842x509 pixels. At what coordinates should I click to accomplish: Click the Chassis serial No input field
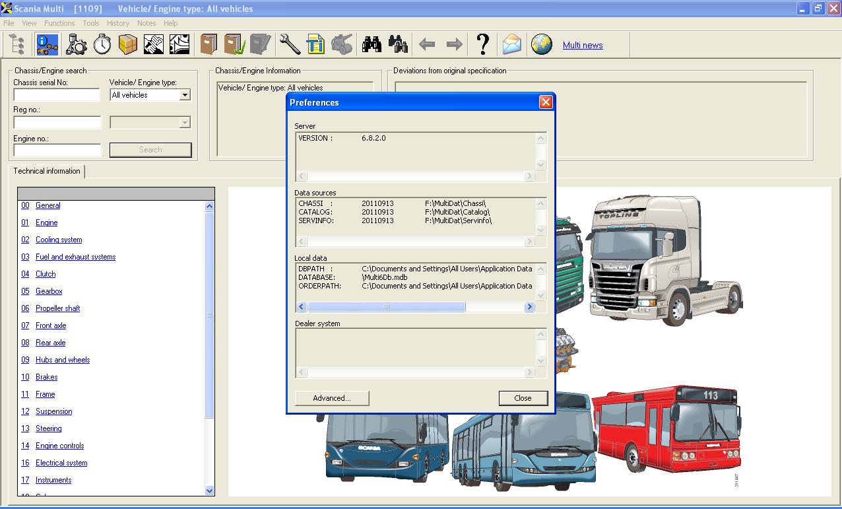[x=57, y=95]
